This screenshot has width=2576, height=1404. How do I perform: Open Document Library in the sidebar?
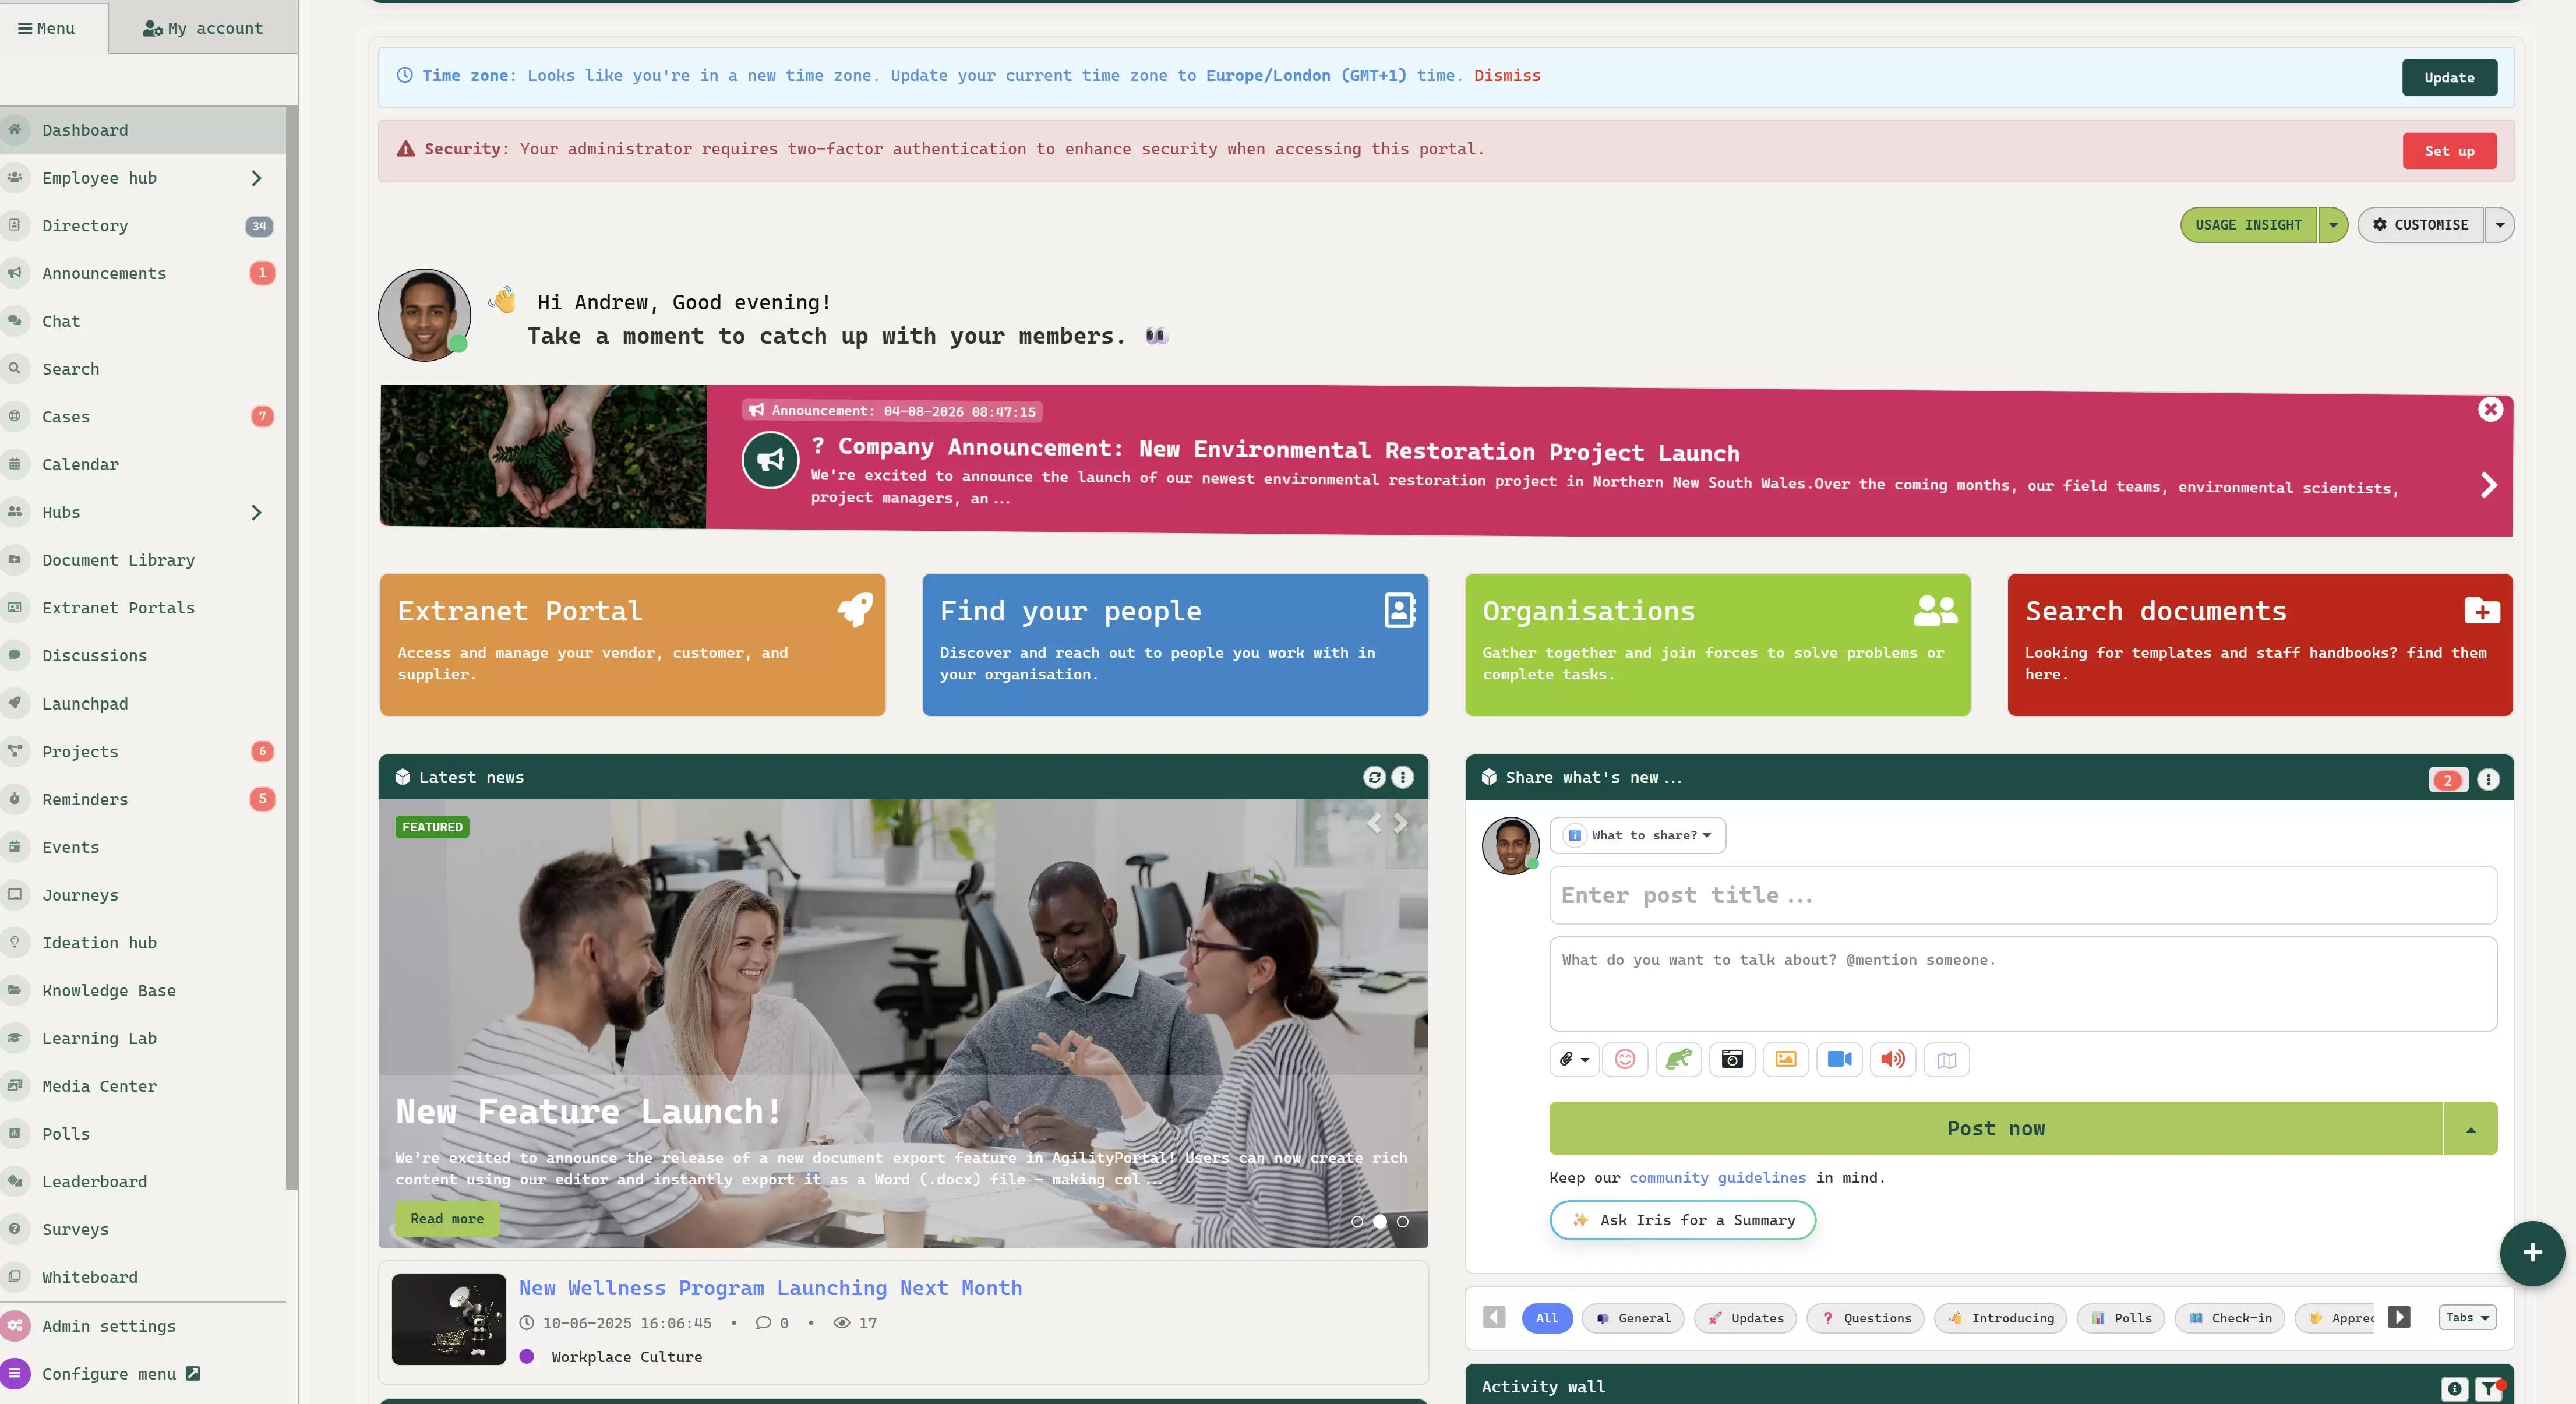(x=143, y=560)
